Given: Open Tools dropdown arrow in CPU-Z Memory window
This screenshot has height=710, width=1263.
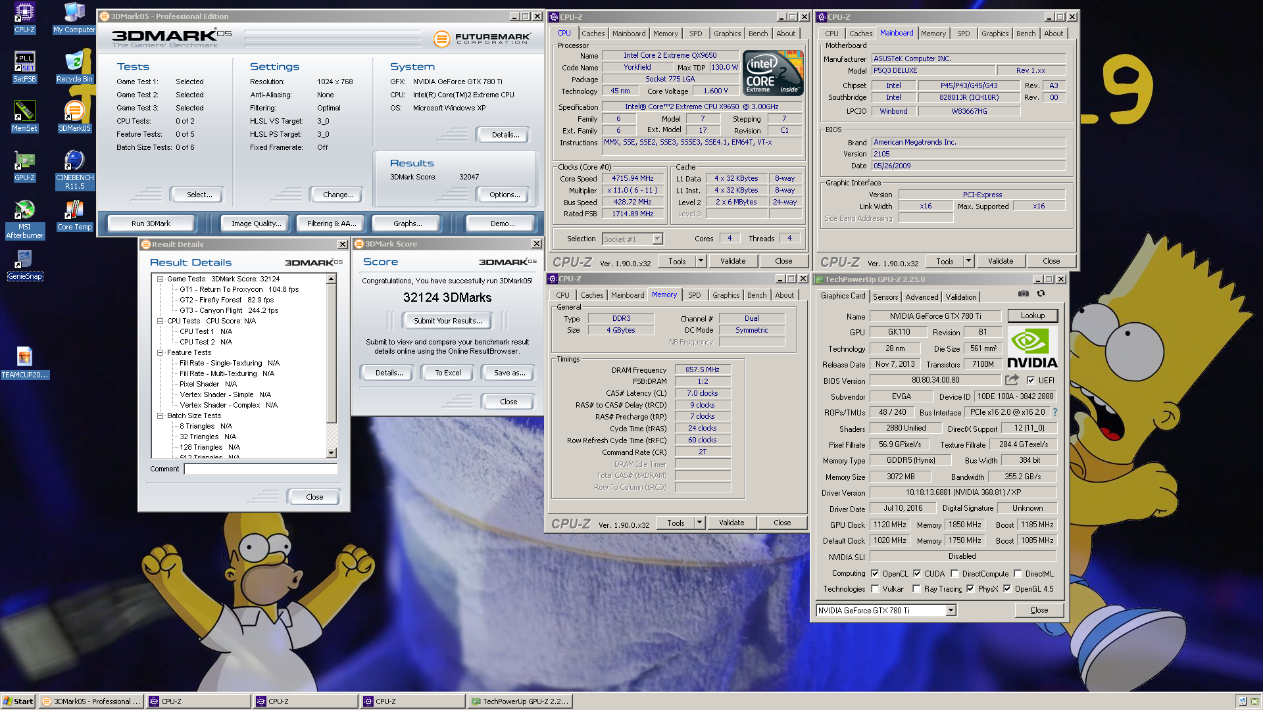Looking at the screenshot, I should pos(700,523).
